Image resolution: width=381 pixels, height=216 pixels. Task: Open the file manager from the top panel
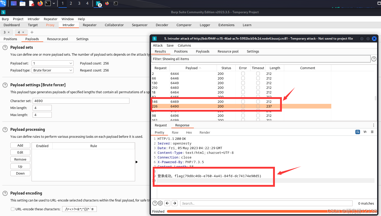click(23, 3)
